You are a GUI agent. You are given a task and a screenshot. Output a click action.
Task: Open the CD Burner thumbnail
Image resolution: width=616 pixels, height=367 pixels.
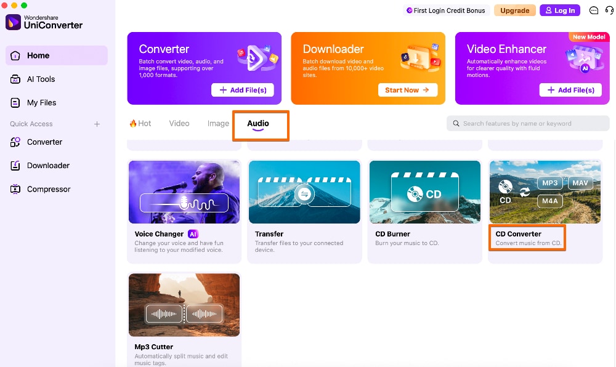click(424, 192)
